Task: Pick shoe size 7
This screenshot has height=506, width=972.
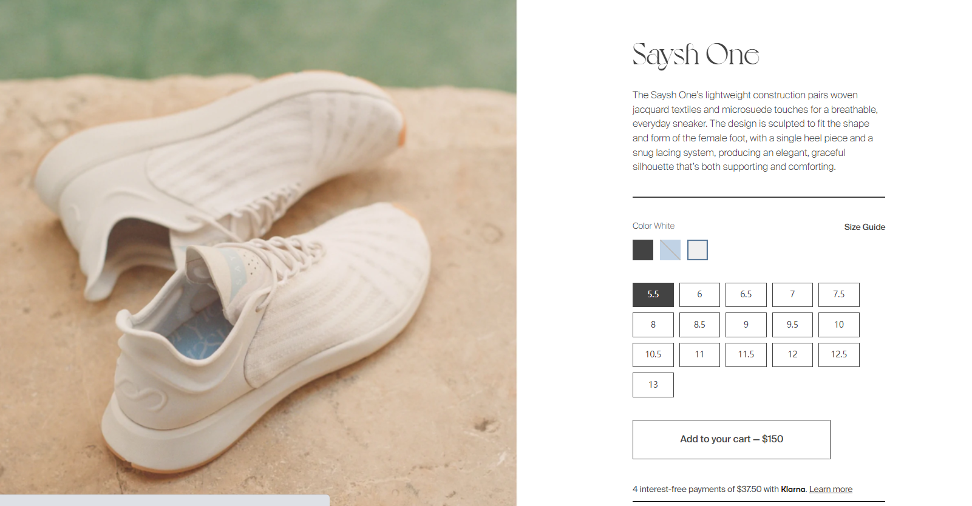Action: [x=792, y=294]
